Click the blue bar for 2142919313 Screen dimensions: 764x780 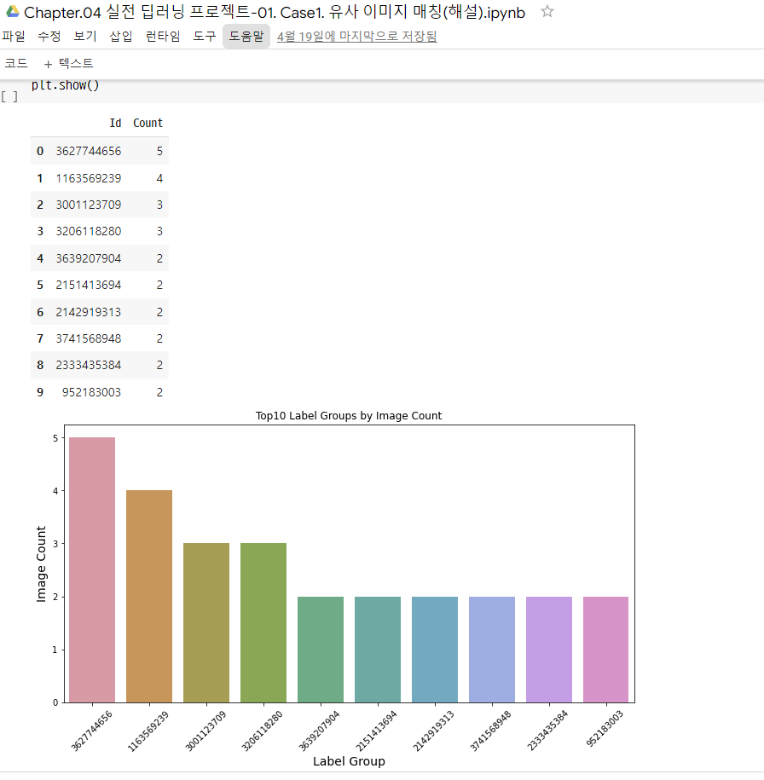[x=435, y=650]
